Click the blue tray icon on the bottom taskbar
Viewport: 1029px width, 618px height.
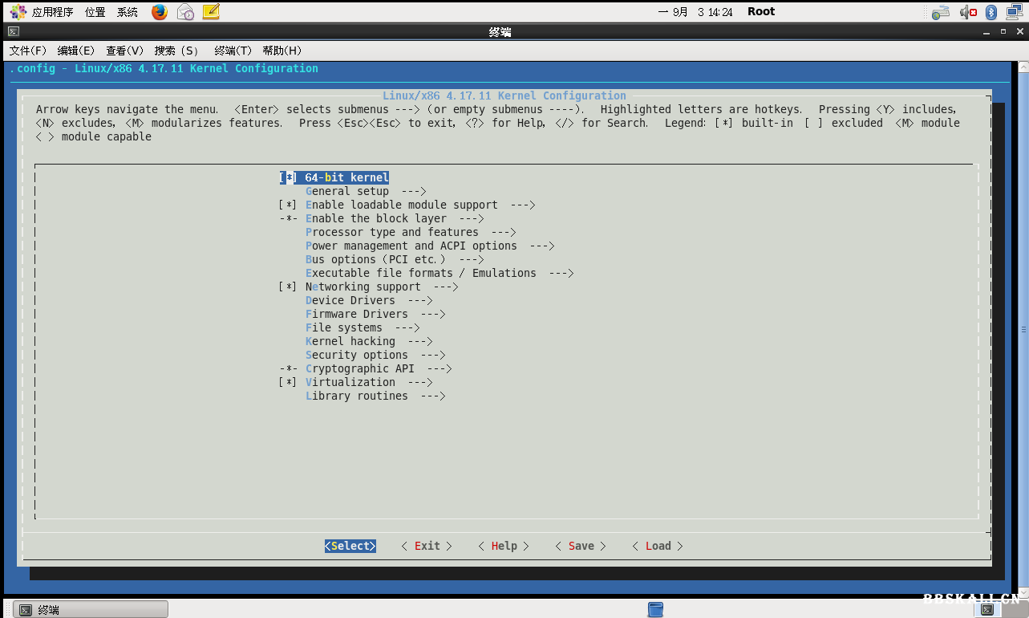pos(655,610)
